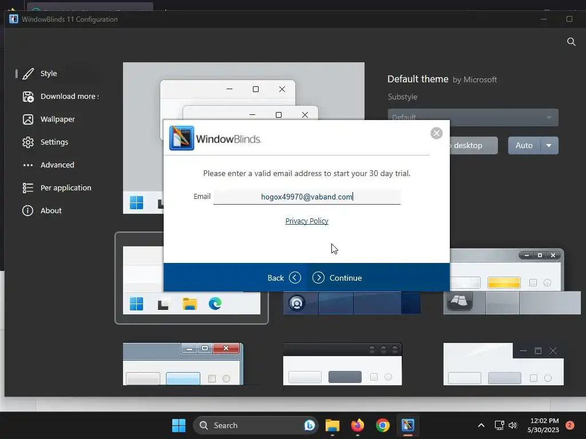Click the taskbar Search box
Image resolution: width=586 pixels, height=439 pixels.
tap(255, 425)
